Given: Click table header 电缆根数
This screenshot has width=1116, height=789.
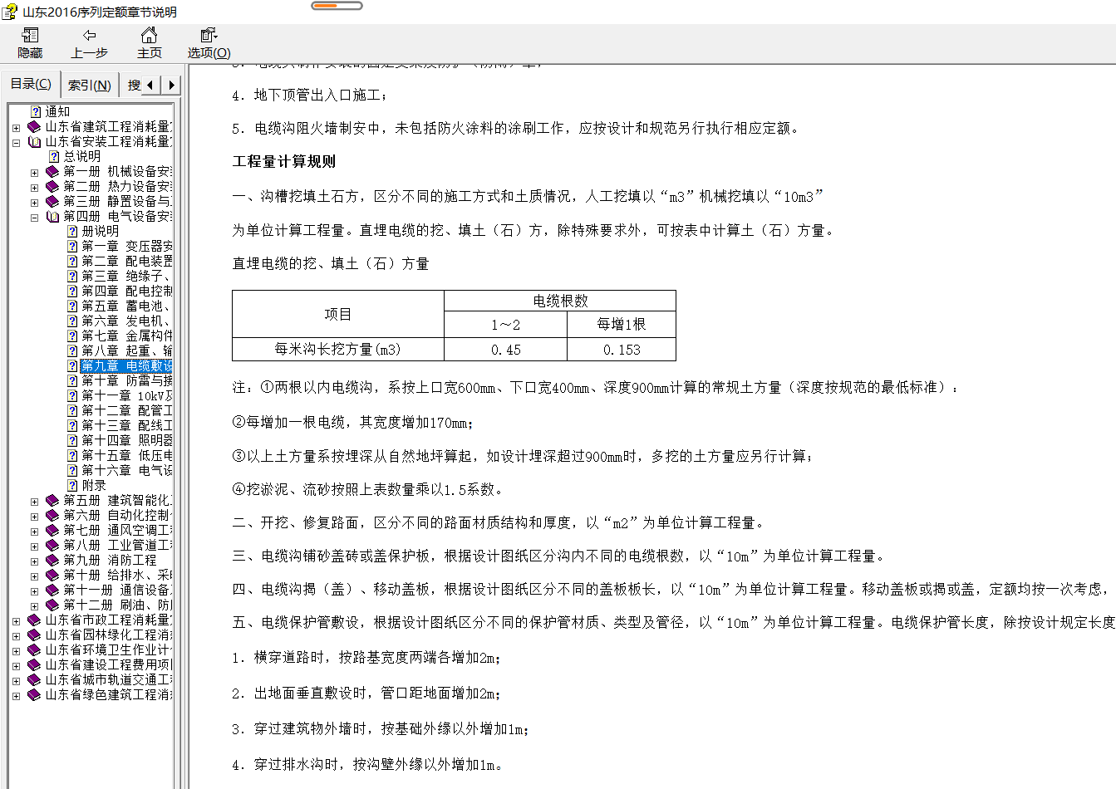Looking at the screenshot, I should [x=560, y=301].
